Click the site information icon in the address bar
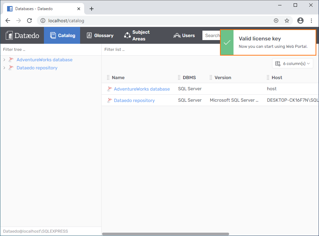The height and width of the screenshot is (236, 319). point(43,21)
